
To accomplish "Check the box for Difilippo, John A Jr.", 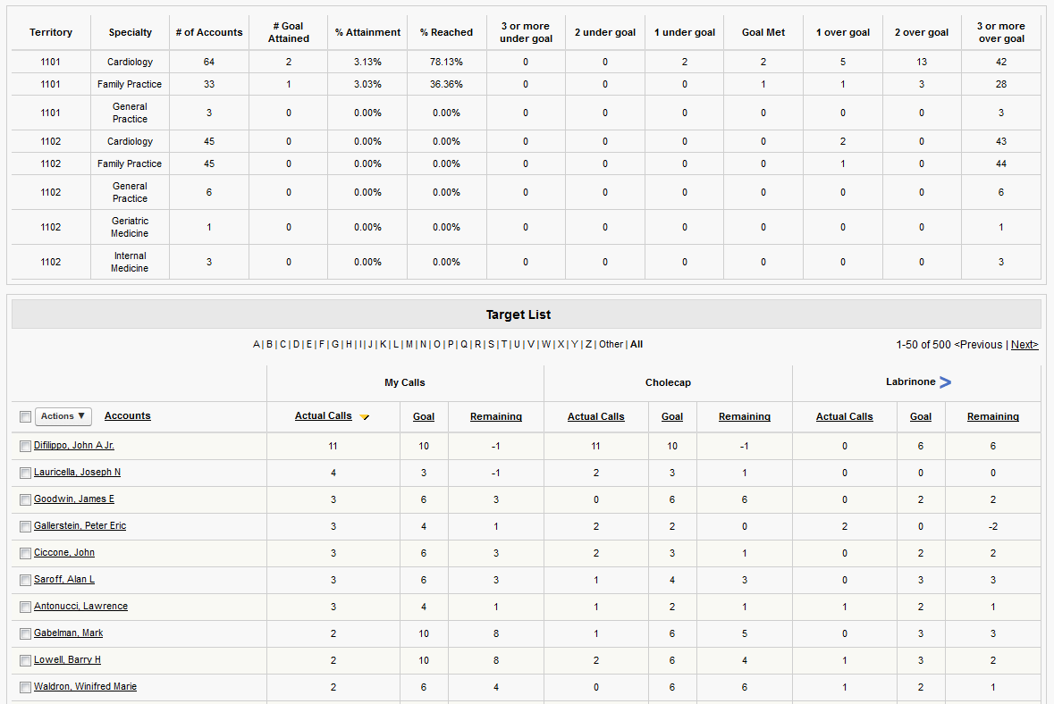I will point(25,447).
